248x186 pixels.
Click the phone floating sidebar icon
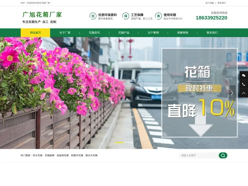(x=244, y=84)
